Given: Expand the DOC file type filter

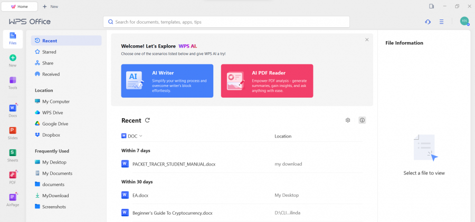Looking at the screenshot, I should 132,136.
